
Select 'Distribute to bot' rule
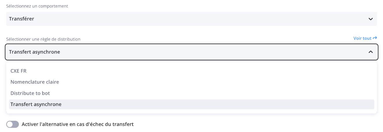(x=30, y=93)
